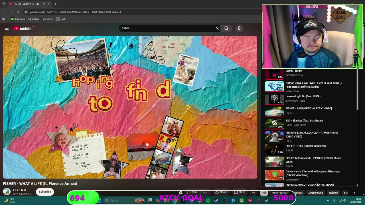Open the TS7 - Skanker thumbnail
The width and height of the screenshot is (365, 205).
click(274, 124)
